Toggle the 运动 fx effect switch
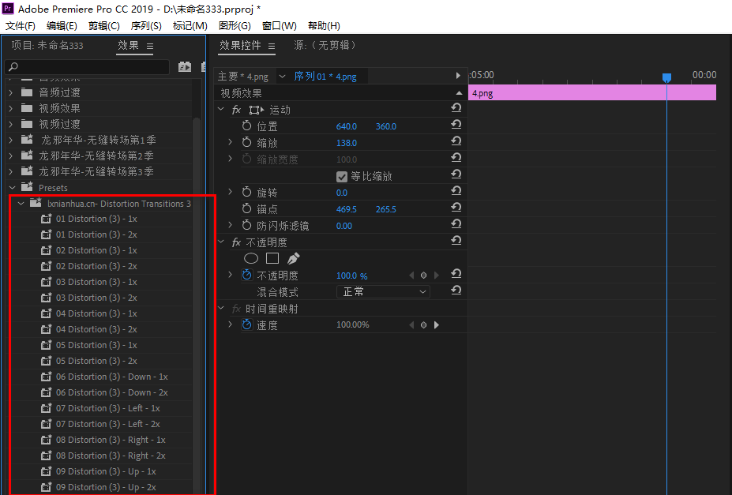732x495 pixels. [x=236, y=110]
